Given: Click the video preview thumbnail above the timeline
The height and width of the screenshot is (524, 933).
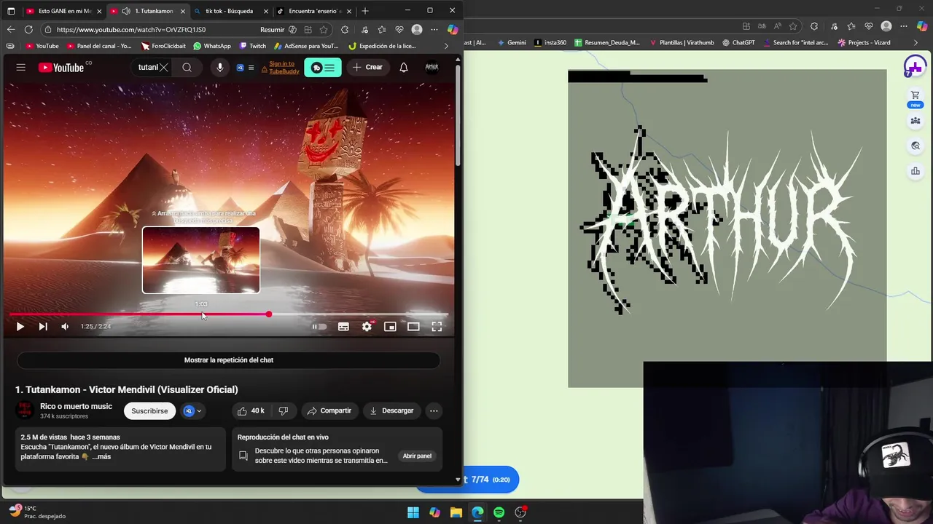Looking at the screenshot, I should 201,260.
